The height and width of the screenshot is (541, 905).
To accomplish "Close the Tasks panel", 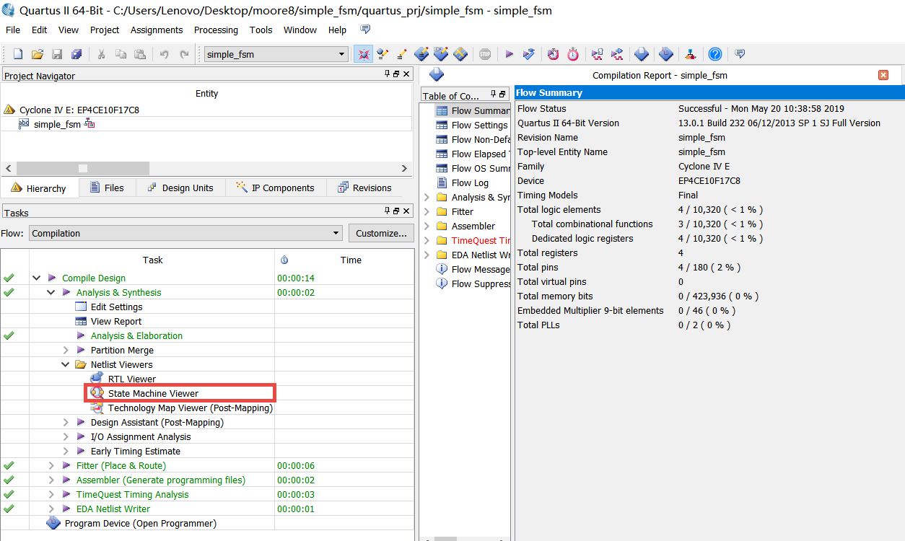I will 406,211.
